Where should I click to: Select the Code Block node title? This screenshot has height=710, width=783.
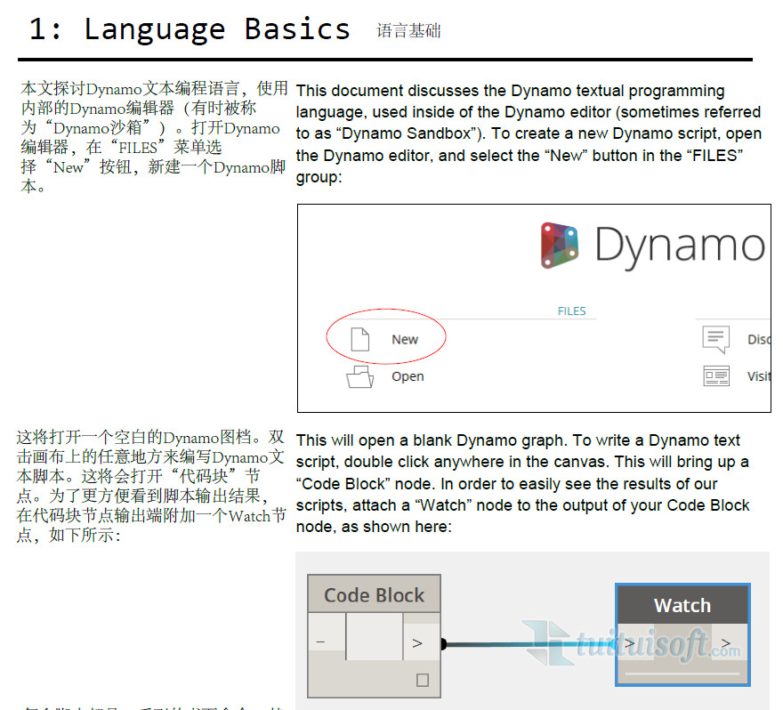374,595
